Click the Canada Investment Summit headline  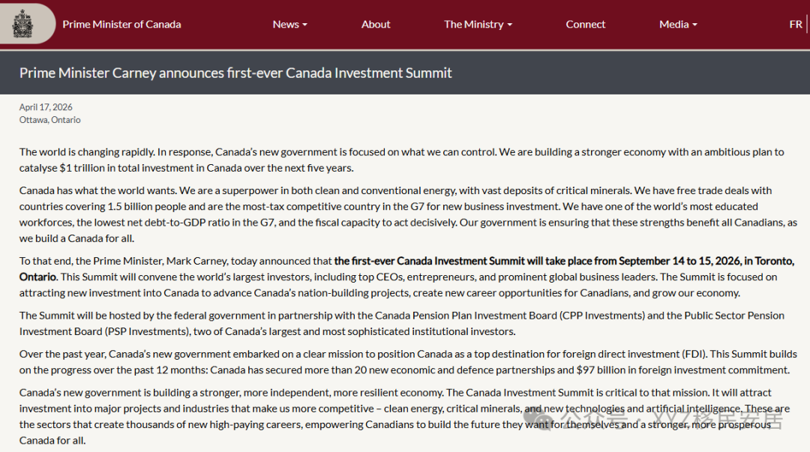235,73
